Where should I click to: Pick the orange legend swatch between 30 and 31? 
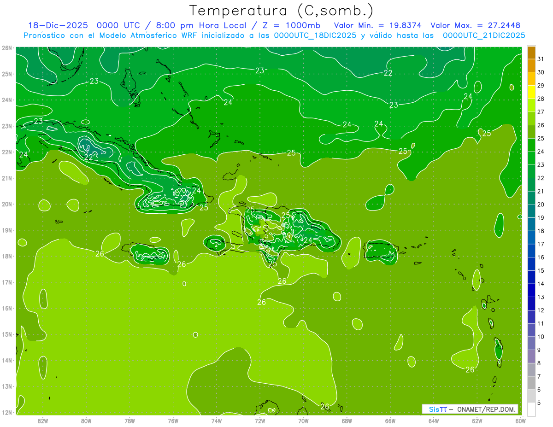click(x=531, y=65)
